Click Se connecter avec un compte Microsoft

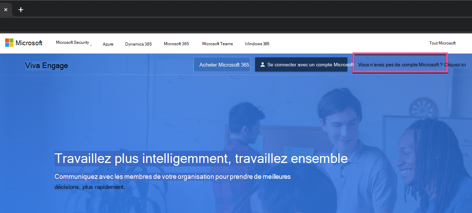(x=301, y=65)
